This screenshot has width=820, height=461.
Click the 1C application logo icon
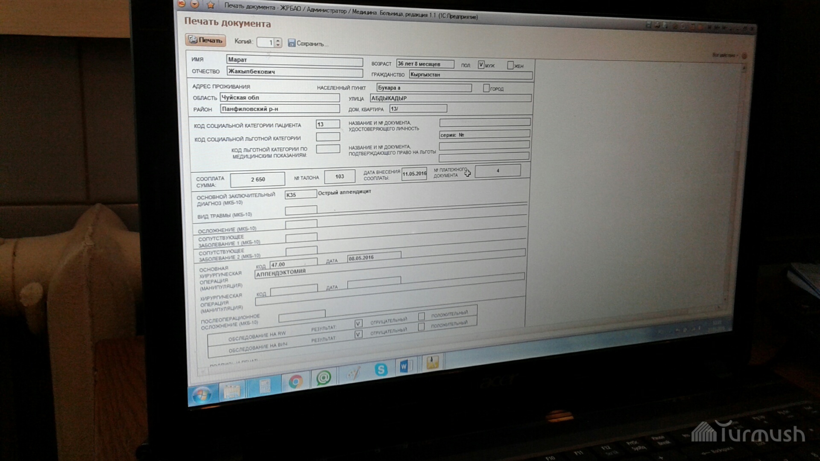[182, 4]
